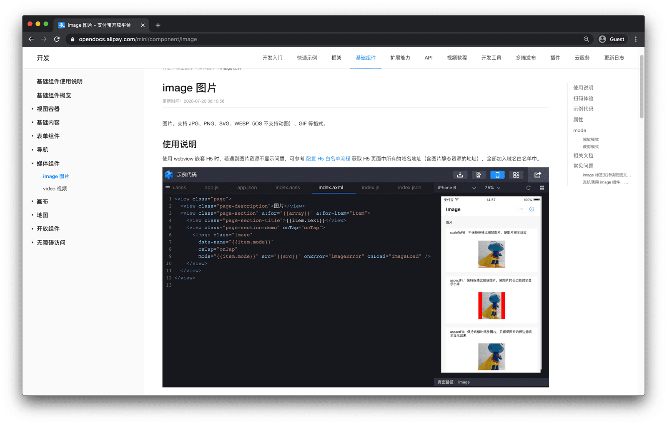667x425 pixels.
Task: Select the scan-preview icon in the playground toolbar
Action: click(x=479, y=175)
